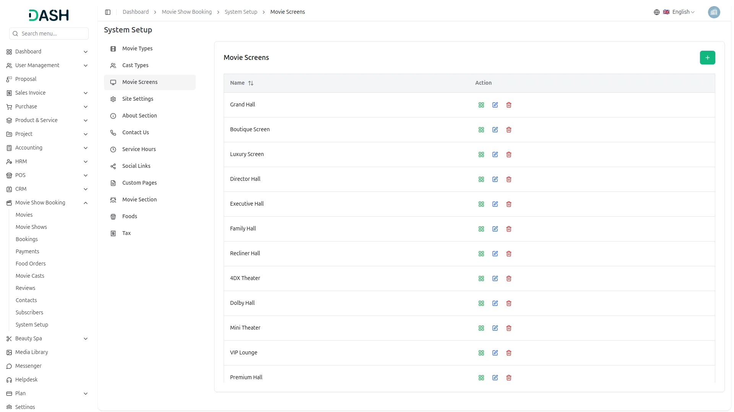Collapse the Movie Show Booking section
734x412 pixels.
[86, 203]
